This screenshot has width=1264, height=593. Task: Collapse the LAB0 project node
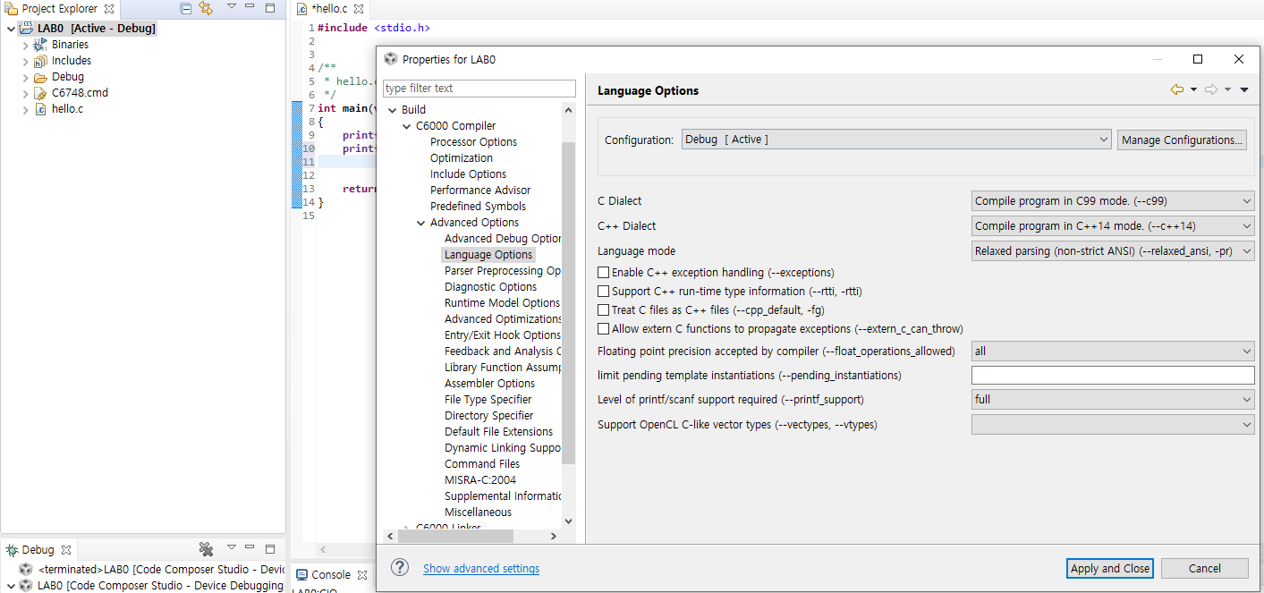(x=11, y=29)
